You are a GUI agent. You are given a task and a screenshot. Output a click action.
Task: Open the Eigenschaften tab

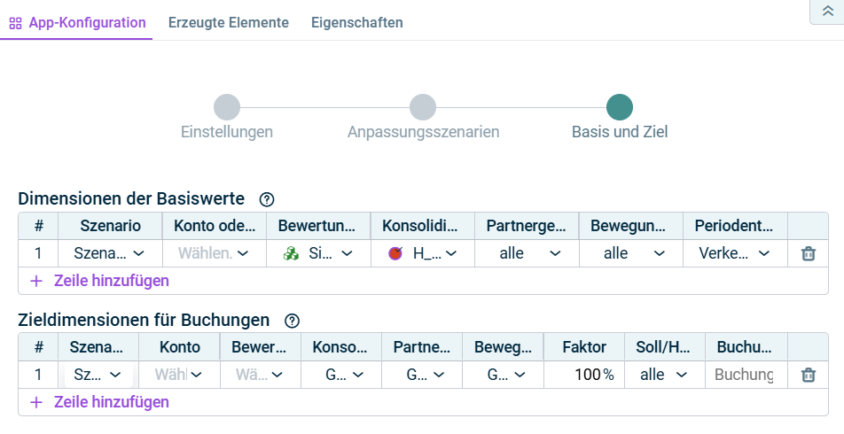coord(357,23)
